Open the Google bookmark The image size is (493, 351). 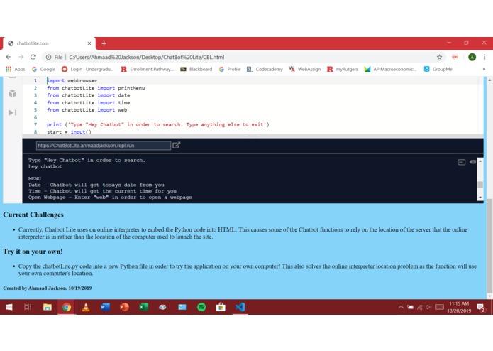coord(43,69)
